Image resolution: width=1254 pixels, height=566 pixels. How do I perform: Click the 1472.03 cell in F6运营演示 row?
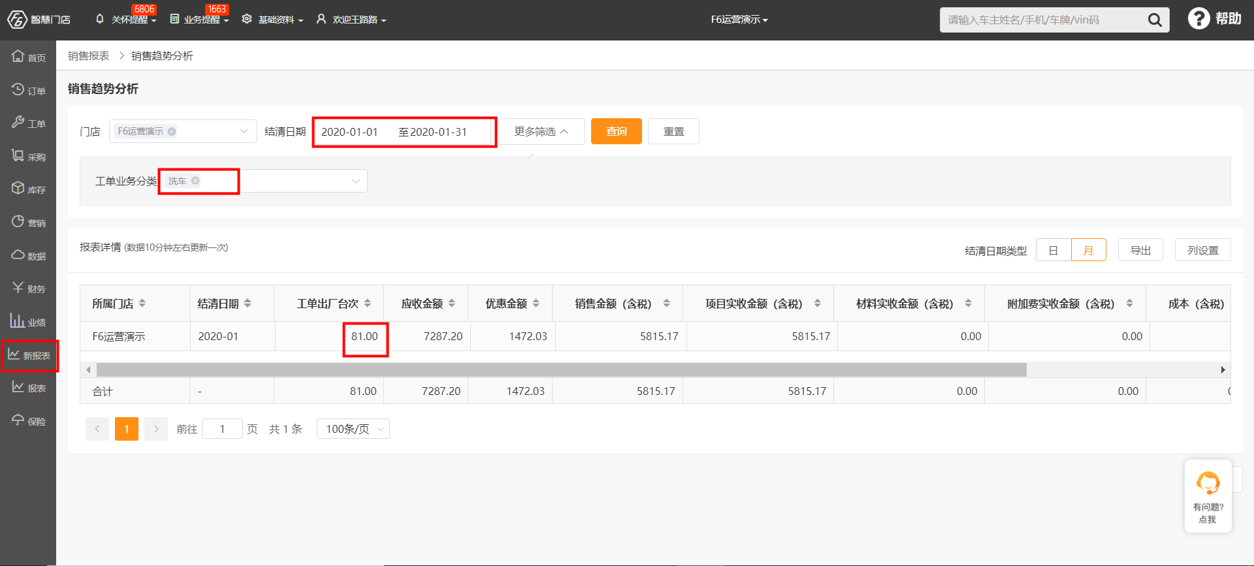point(512,336)
